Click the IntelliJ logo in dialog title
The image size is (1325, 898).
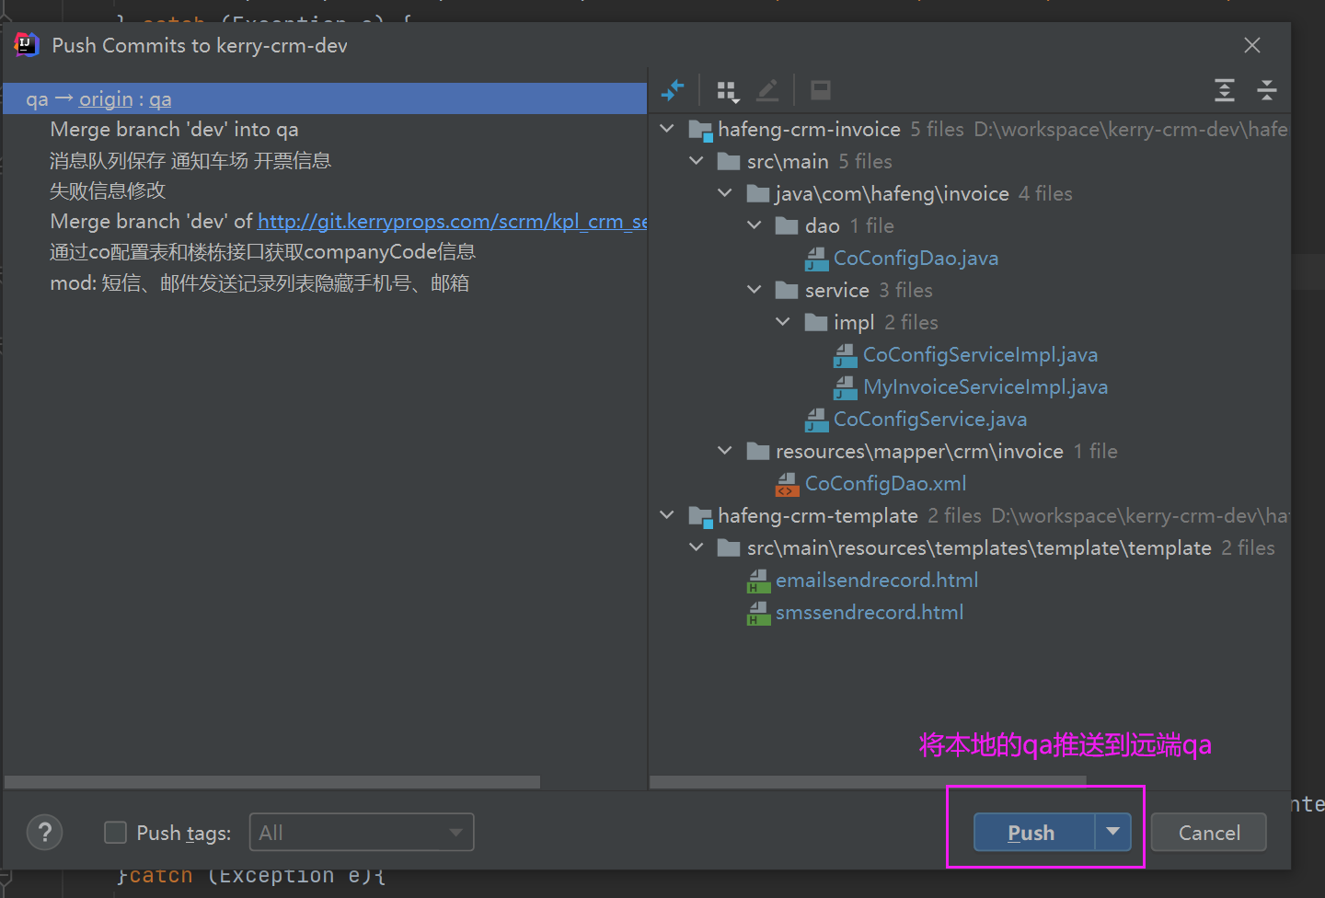point(27,45)
